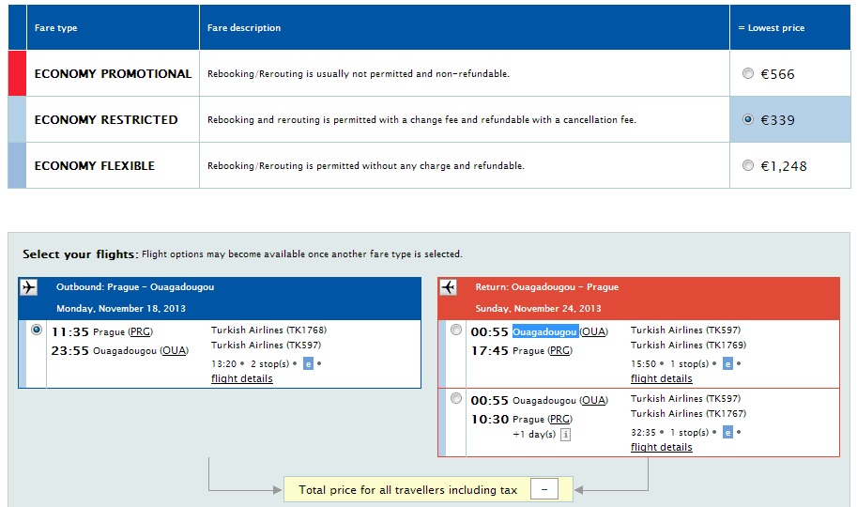The image size is (857, 507).
Task: Select the Economy Promotional €566 fare radio
Action: point(748,73)
